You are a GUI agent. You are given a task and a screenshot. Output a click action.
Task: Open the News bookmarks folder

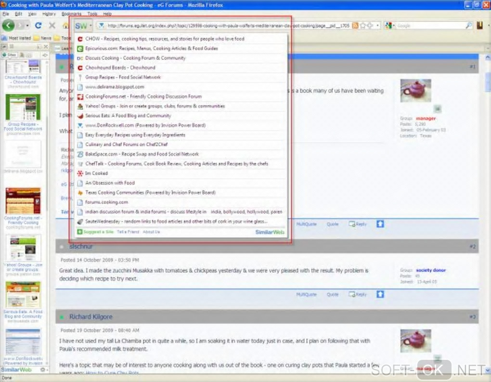(x=42, y=38)
